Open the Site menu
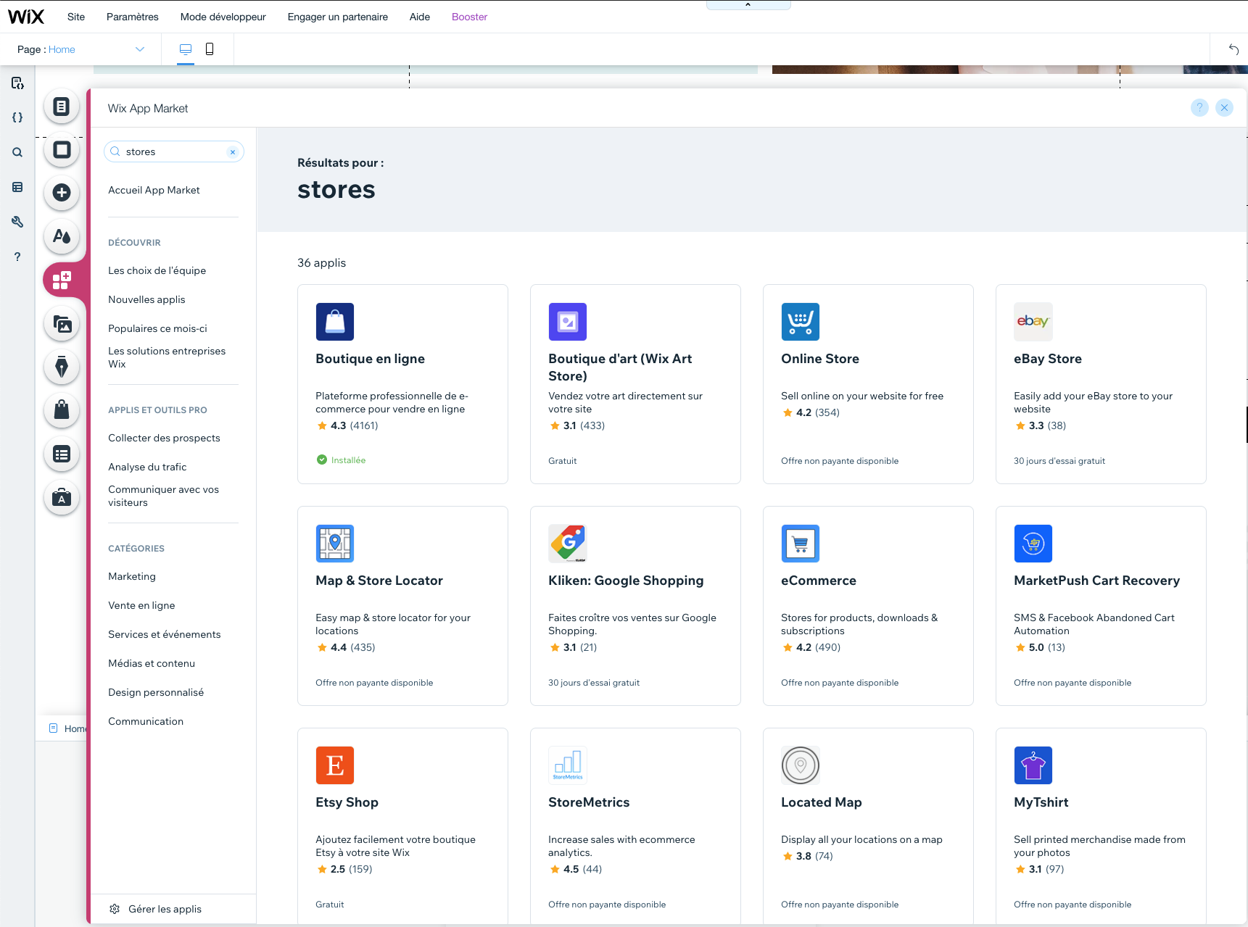This screenshot has height=927, width=1248. coord(76,17)
